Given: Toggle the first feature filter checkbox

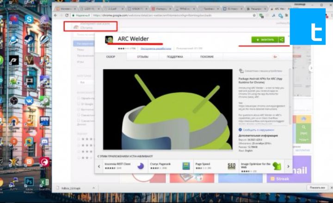Looking at the screenshot, I should (x=78, y=98).
